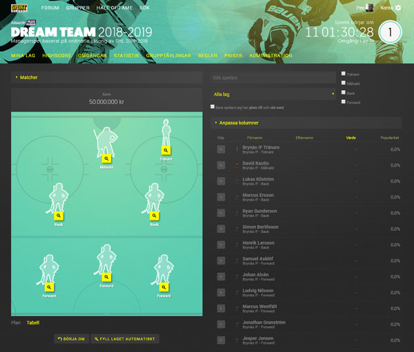Image resolution: width=414 pixels, height=352 pixels.
Task: Go to GRUPPTÄVLINGAR tab
Action: [168, 55]
